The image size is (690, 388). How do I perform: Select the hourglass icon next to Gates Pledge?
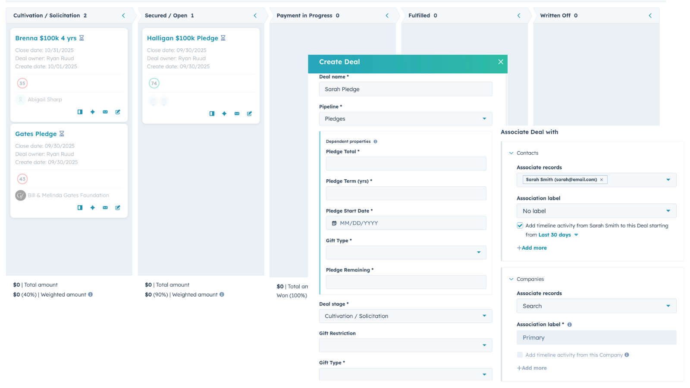pos(62,134)
